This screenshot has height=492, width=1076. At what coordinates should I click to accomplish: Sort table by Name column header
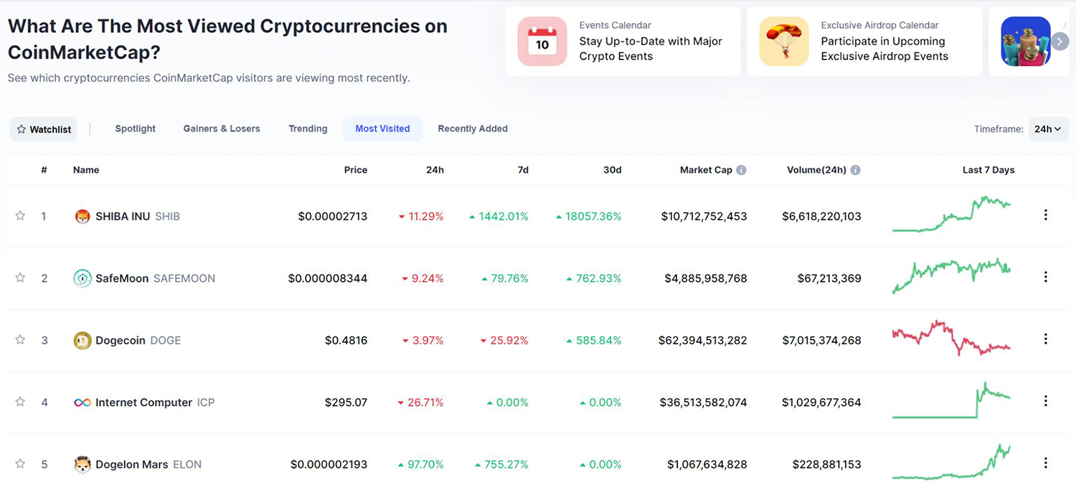86,170
